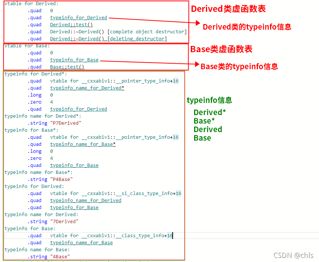Place the cursor on the vtable for __cxxabiv1::__class_type_info+16 line
Image resolution: width=319 pixels, height=262 pixels.
111,236
